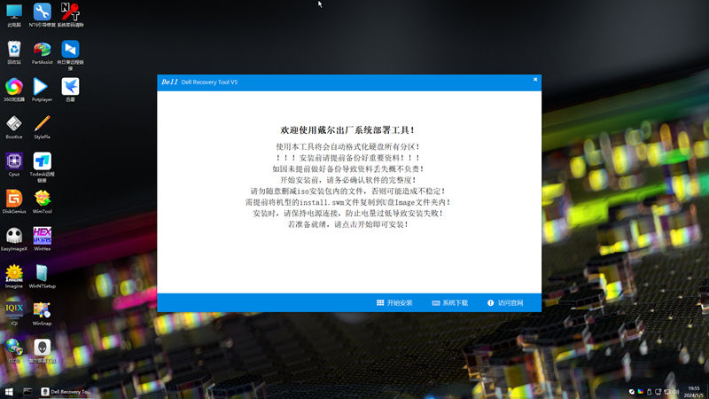This screenshot has height=399, width=709.
Task: Launch WinNTSetup desktop shortcut
Action: coord(42,277)
